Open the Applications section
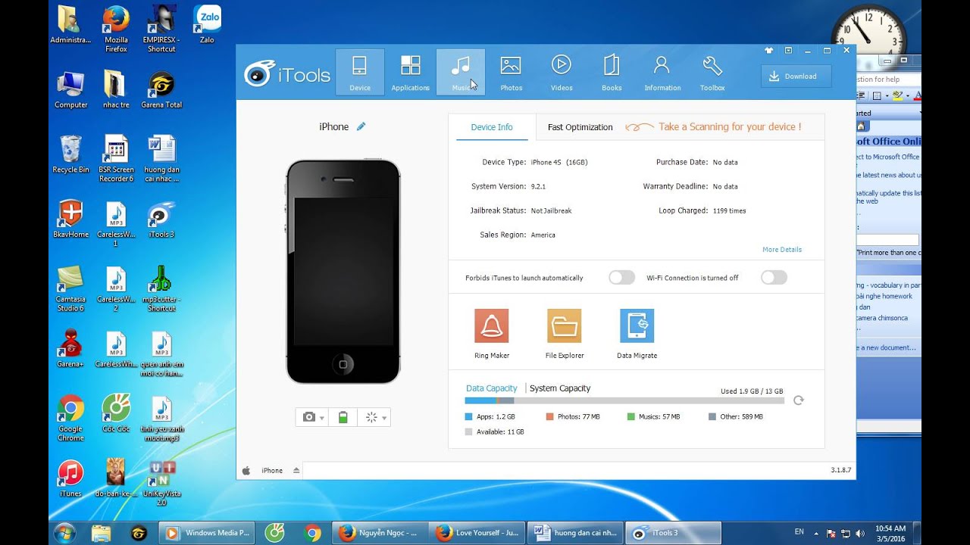This screenshot has width=970, height=545. point(410,73)
